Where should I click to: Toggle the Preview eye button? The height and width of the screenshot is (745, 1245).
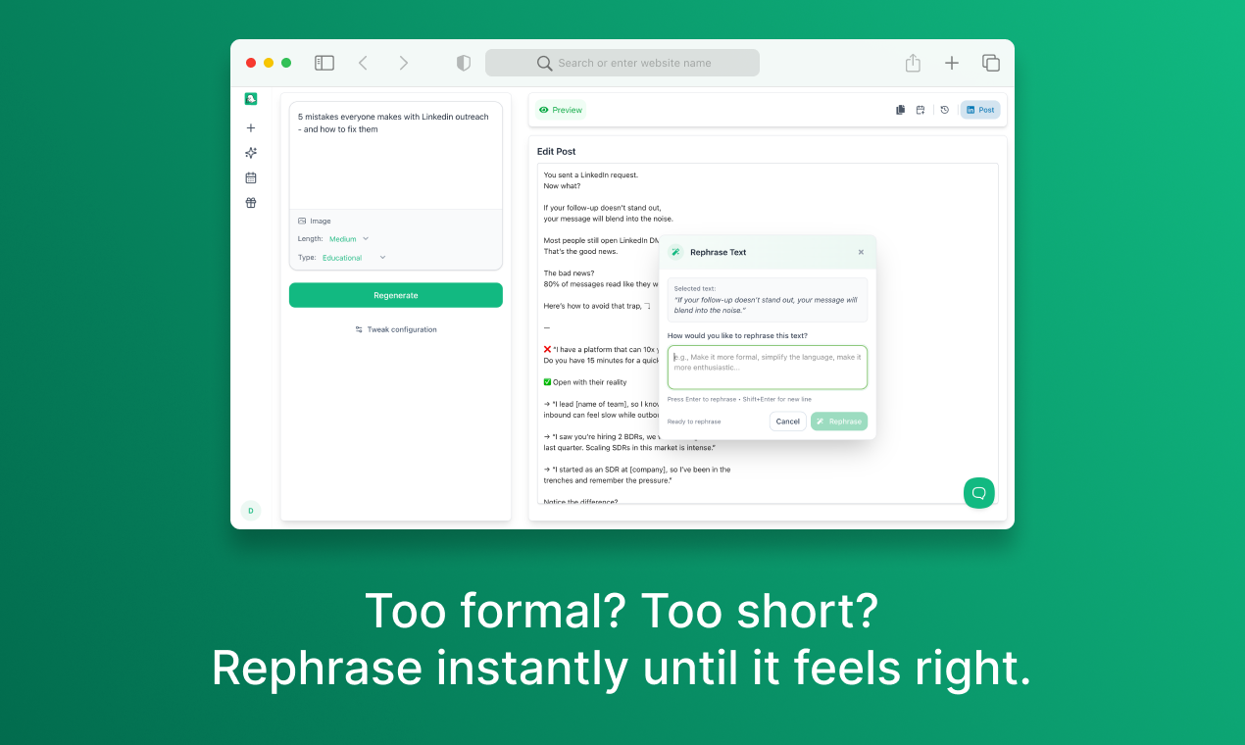pos(561,110)
